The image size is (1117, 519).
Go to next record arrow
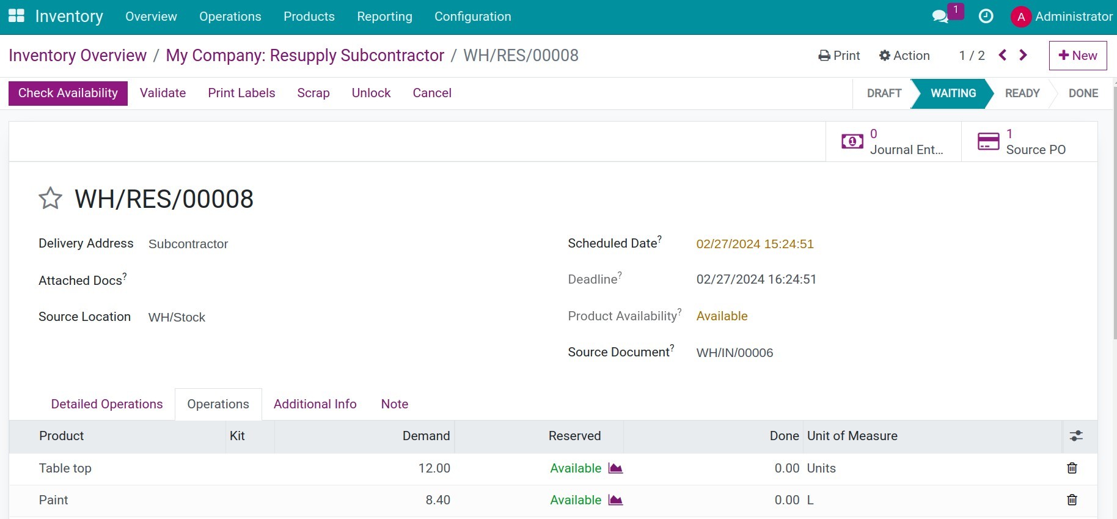(1024, 55)
